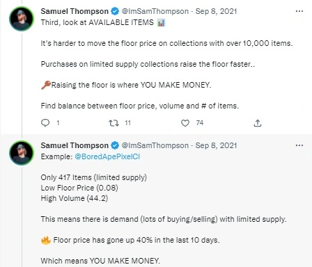Open the @BoredApePixelCl mention link
Screen dimensions: 312x267
[x=107, y=156]
